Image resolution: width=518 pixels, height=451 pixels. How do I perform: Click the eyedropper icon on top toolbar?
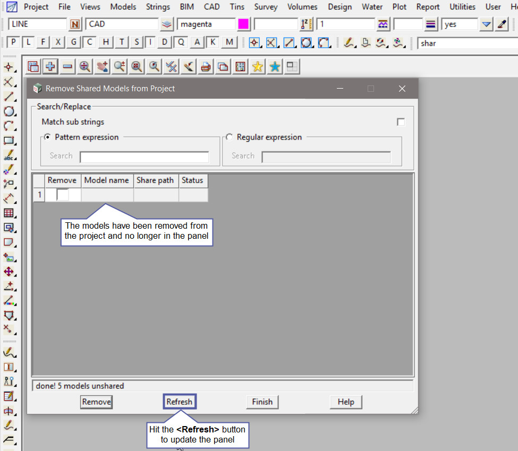pyautogui.click(x=502, y=24)
